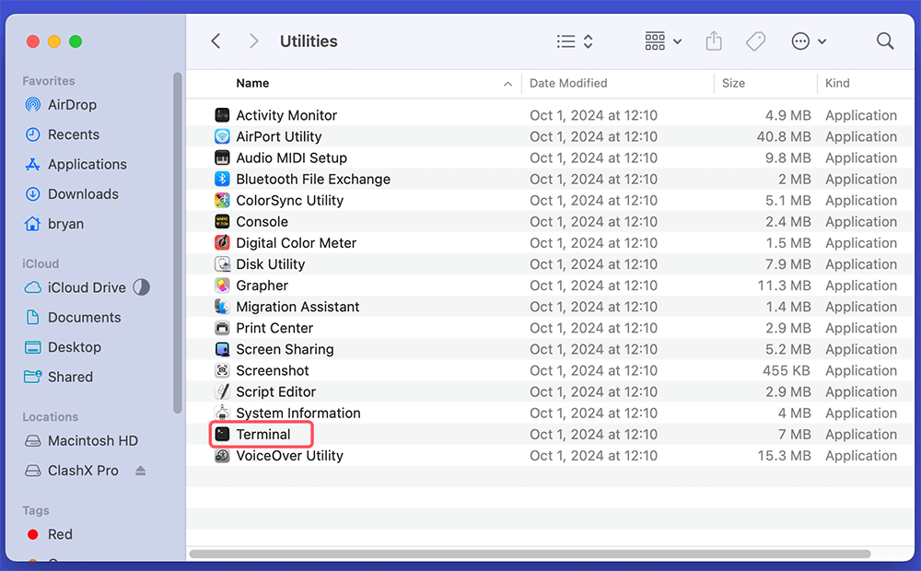Click the Disk Utility icon
921x571 pixels.
[x=222, y=264]
